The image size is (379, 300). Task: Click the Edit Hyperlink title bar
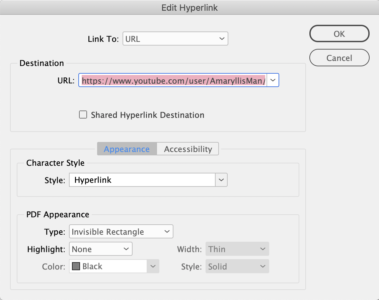coord(189,7)
